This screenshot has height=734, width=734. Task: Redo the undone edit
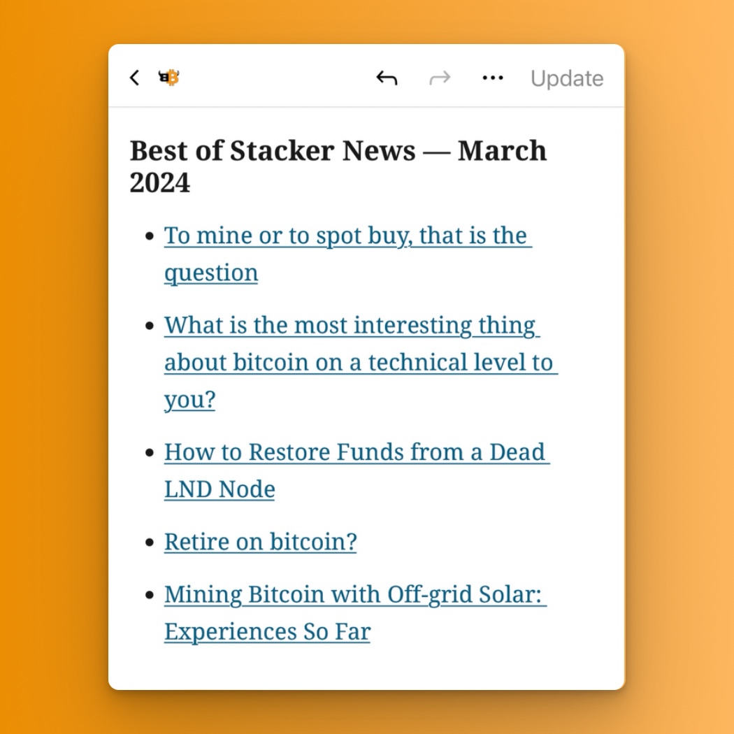[440, 78]
